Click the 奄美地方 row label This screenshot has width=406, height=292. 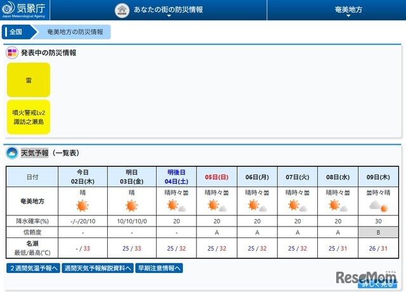32,201
